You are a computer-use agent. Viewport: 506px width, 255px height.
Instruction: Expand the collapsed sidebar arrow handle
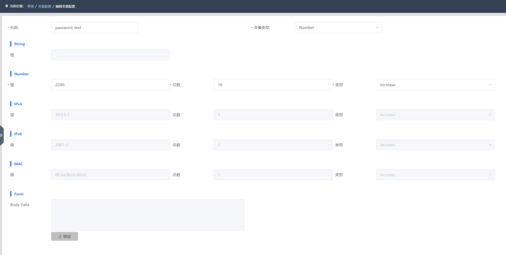pyautogui.click(x=1, y=135)
